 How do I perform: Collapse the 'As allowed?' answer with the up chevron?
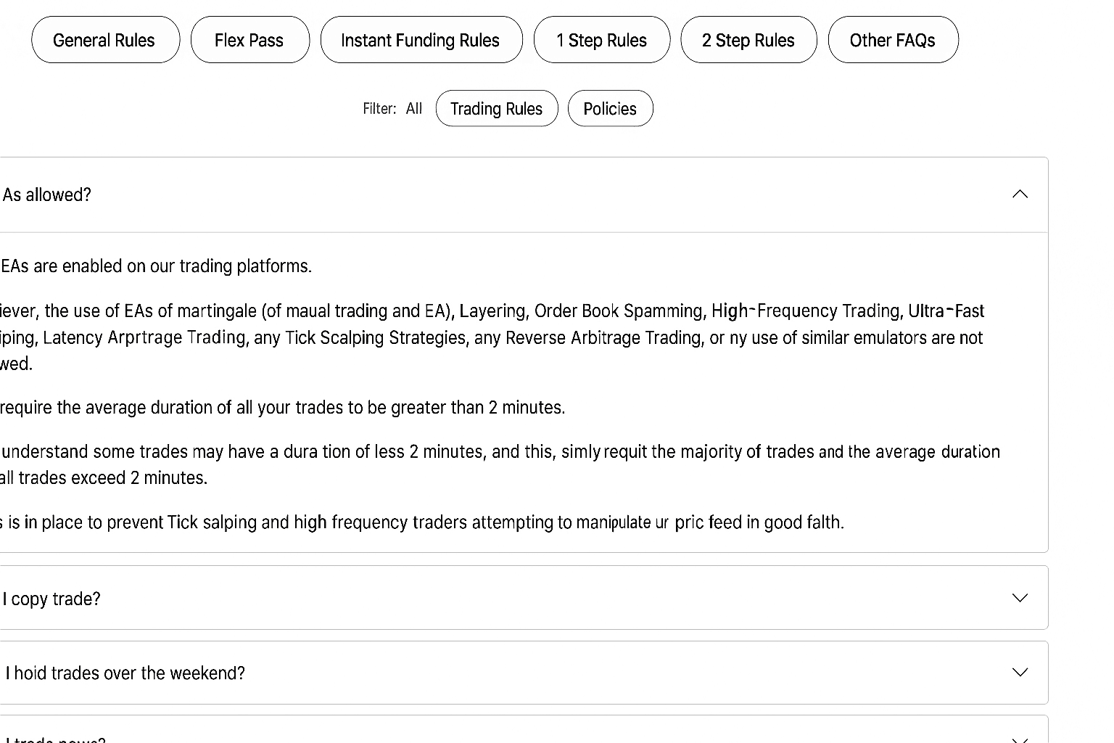coord(1020,194)
